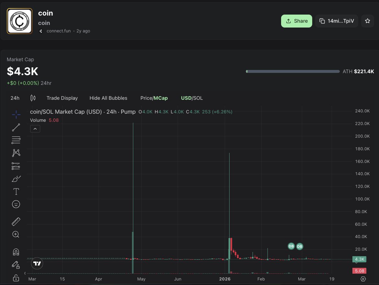Collapse the indicator legend chevron

pos(35,129)
